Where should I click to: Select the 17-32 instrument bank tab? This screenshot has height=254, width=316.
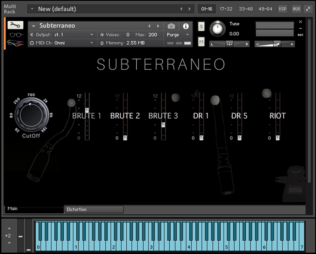pos(226,9)
